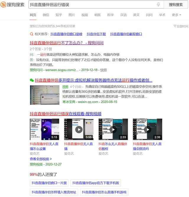Viewport: 189px width, 197px height.
Task: Switch to the 汉语 tab
Action: click(123, 15)
